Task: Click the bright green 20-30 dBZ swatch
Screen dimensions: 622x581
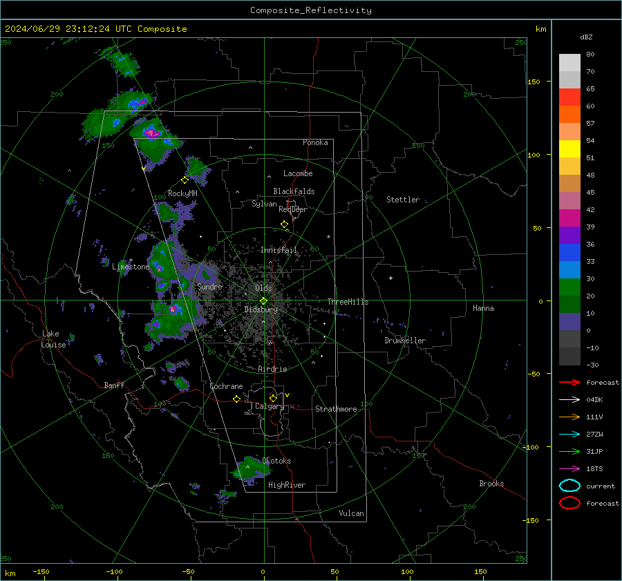Action: click(x=569, y=287)
